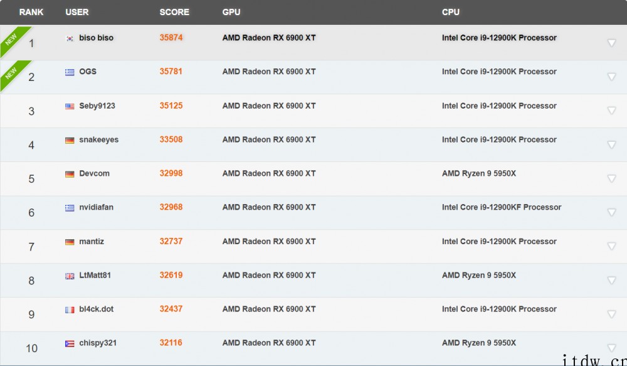Click Devcom's AMD Ryzen 9 5950X cell
This screenshot has height=366, width=627.
pyautogui.click(x=479, y=173)
